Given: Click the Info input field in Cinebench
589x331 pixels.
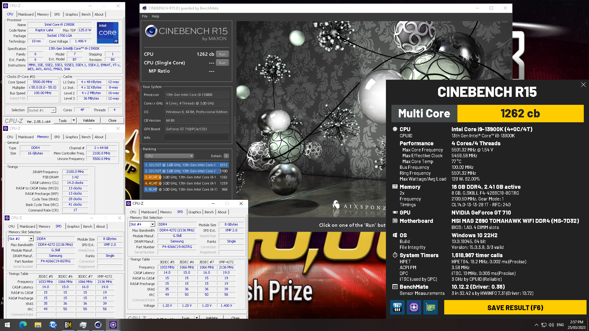Looking at the screenshot, I should tap(197, 138).
